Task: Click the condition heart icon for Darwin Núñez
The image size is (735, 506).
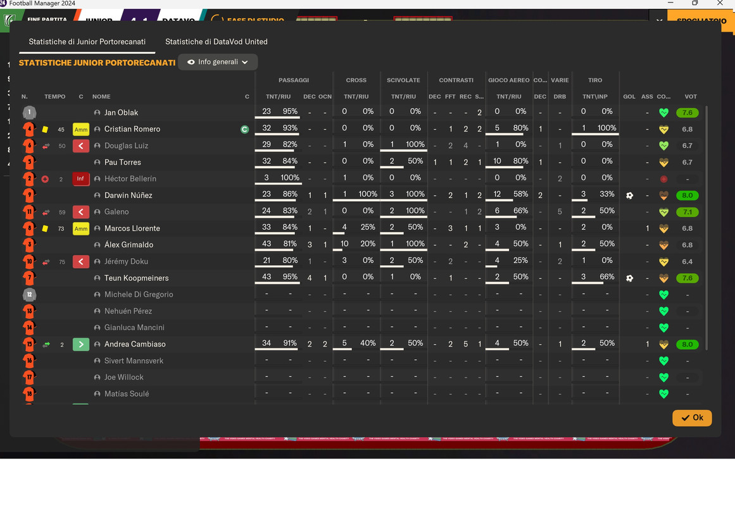Action: (x=663, y=195)
